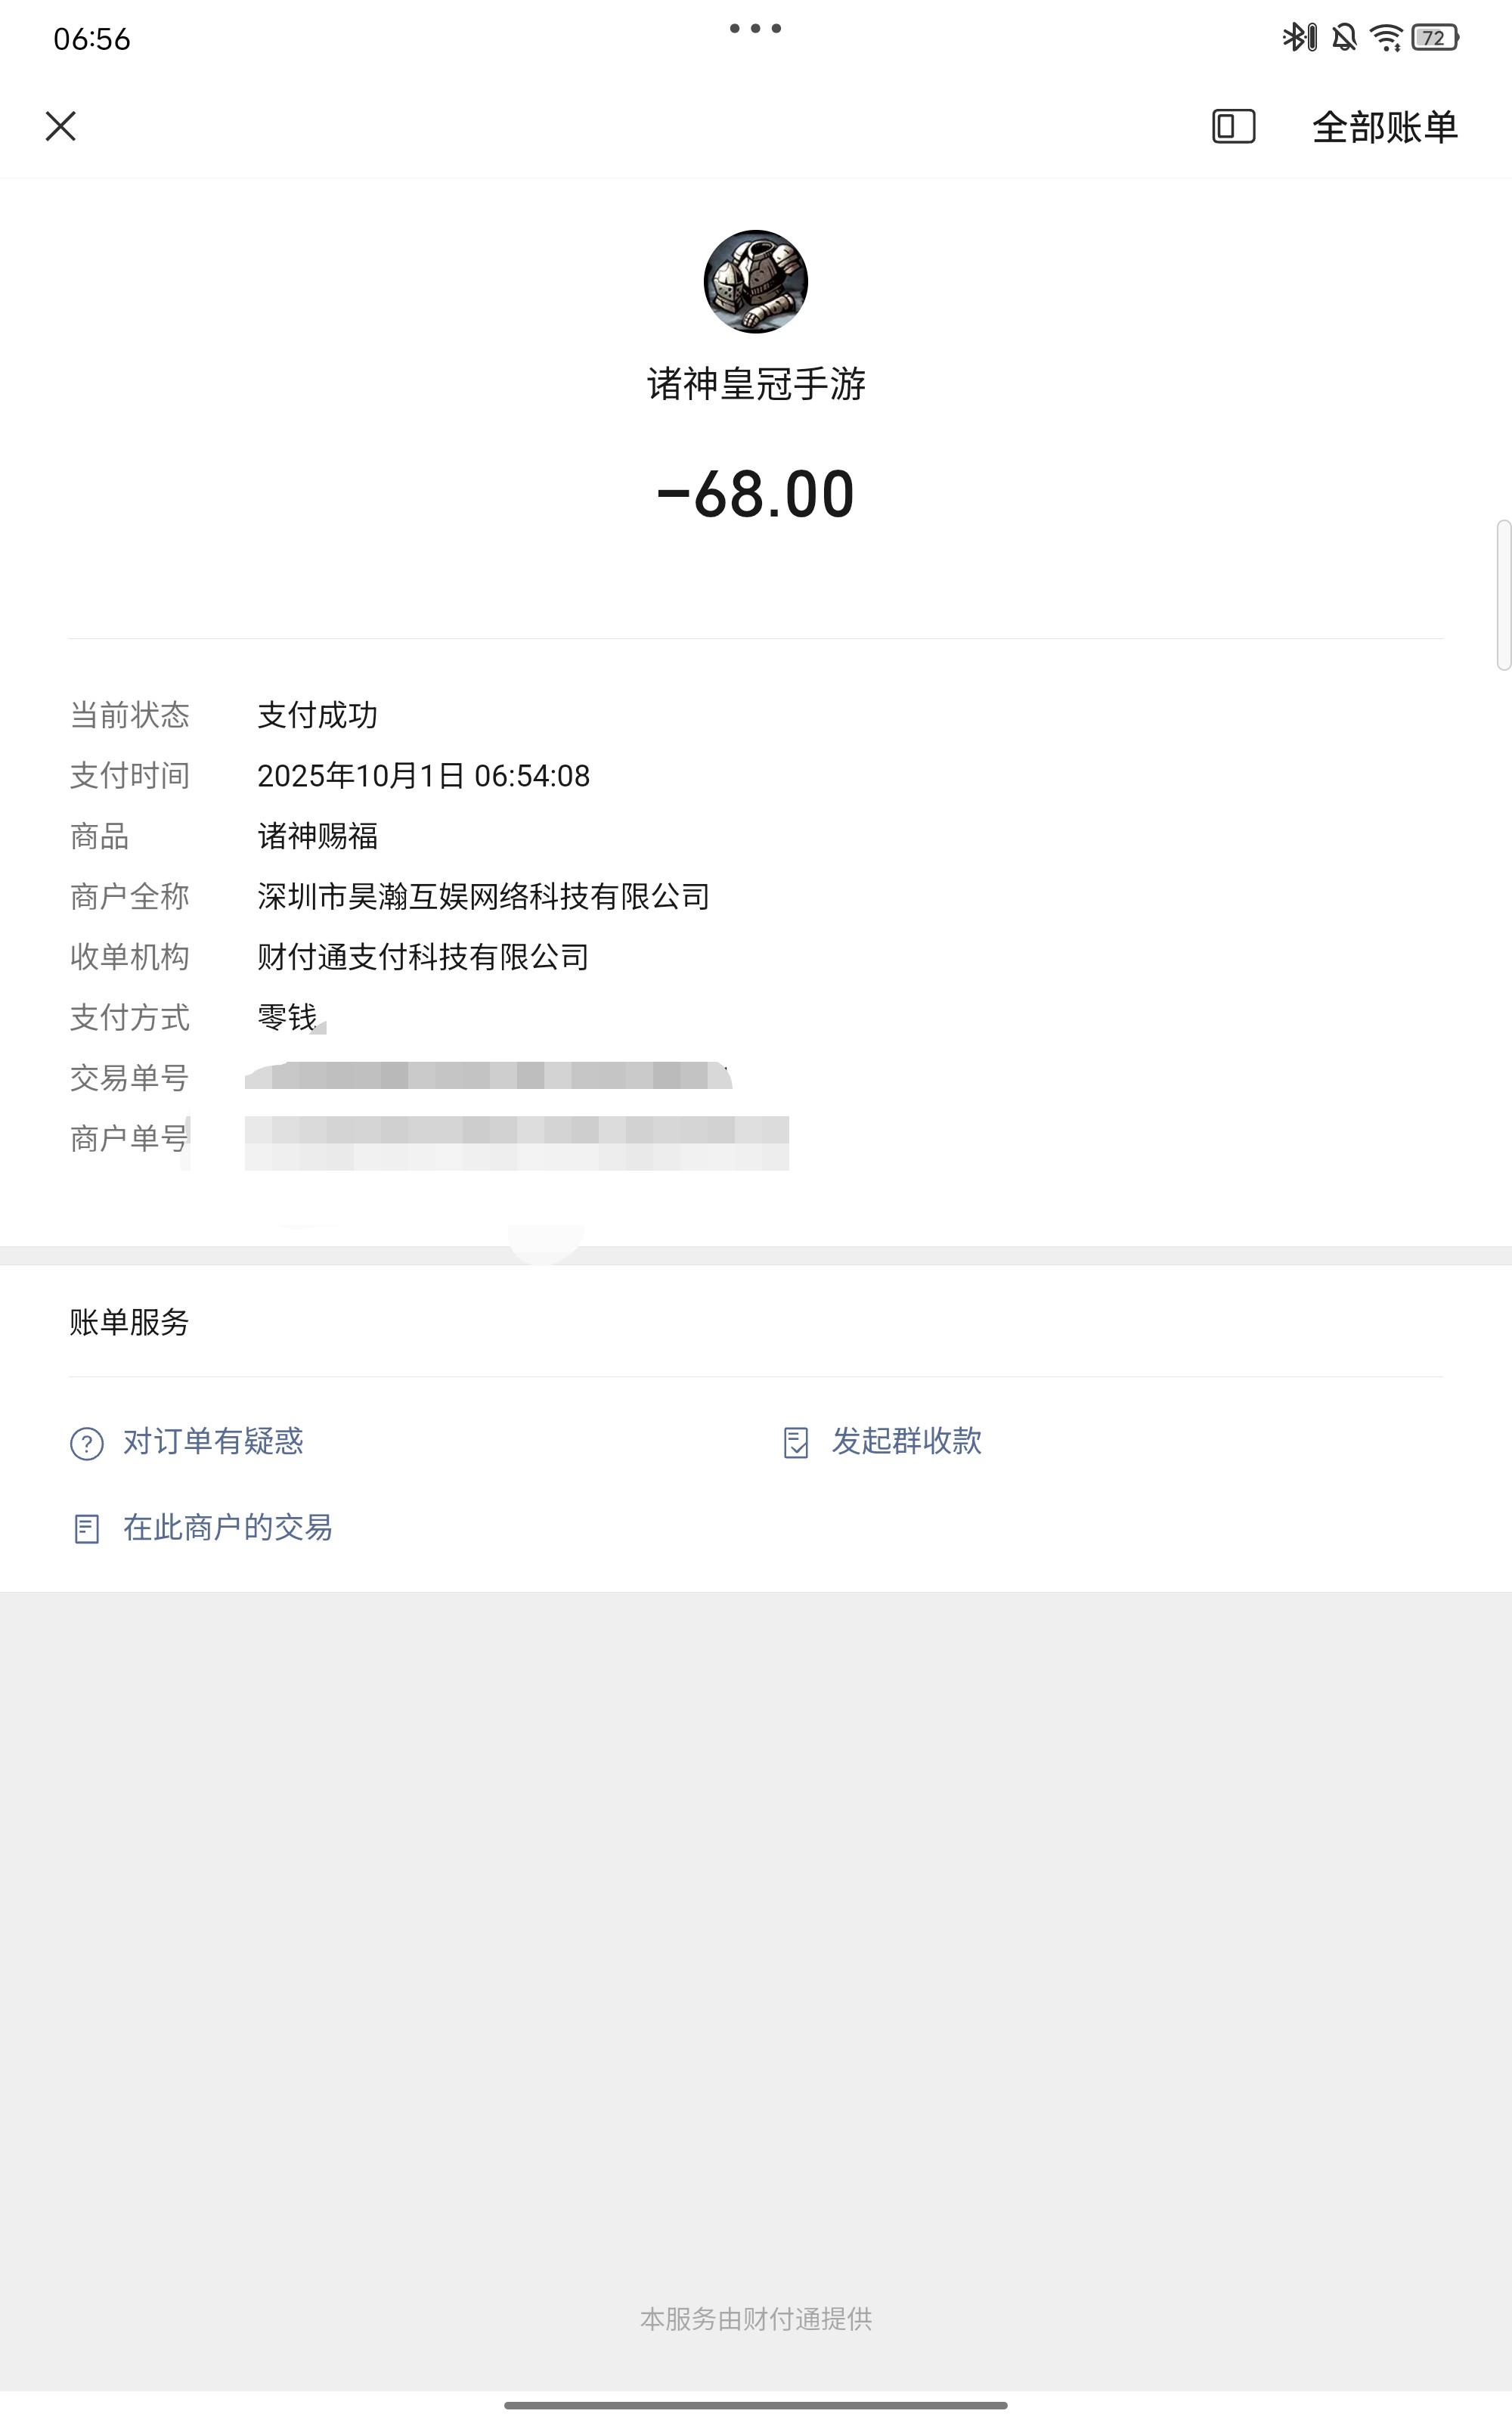This screenshot has width=1512, height=2420.
Task: Tap the -68.00 payment amount
Action: [755, 494]
